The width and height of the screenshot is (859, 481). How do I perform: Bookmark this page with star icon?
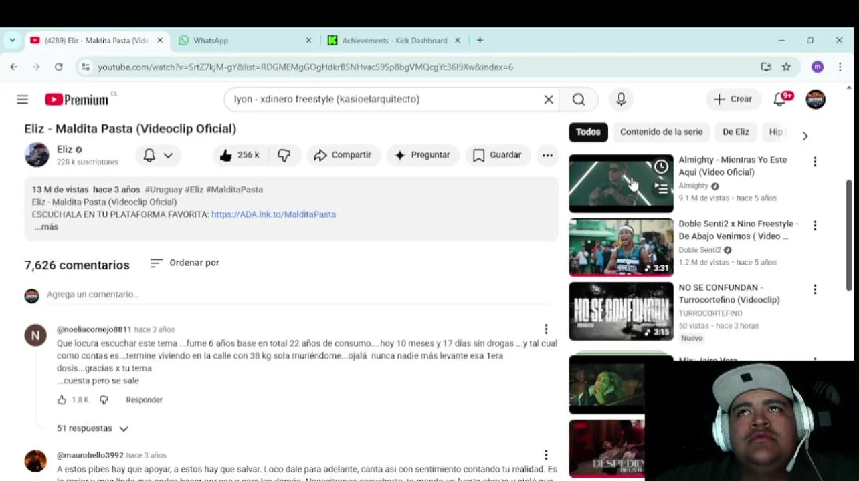(x=787, y=67)
